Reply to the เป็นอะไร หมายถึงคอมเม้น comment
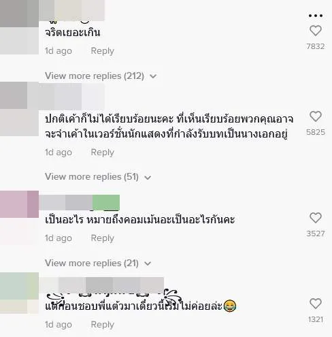 103,238
